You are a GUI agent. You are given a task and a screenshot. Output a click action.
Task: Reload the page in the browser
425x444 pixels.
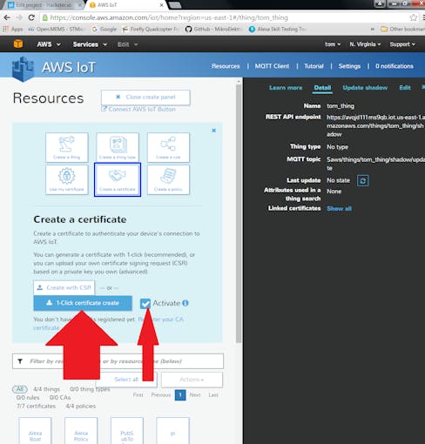coord(31,17)
